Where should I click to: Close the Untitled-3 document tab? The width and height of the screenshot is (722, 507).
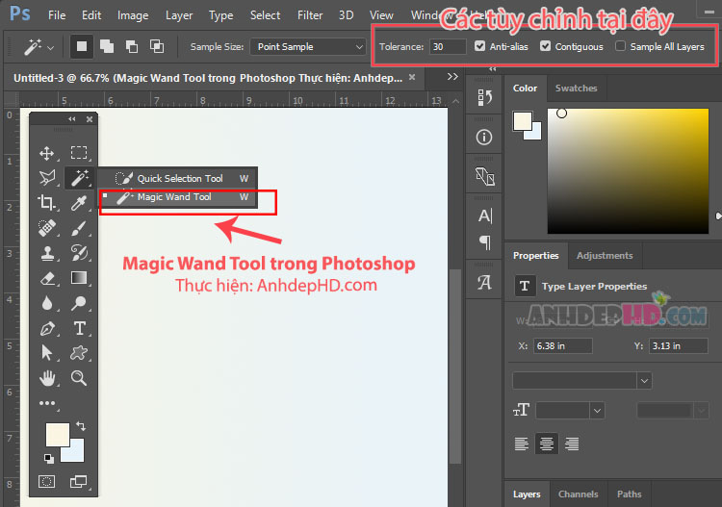[x=412, y=77]
